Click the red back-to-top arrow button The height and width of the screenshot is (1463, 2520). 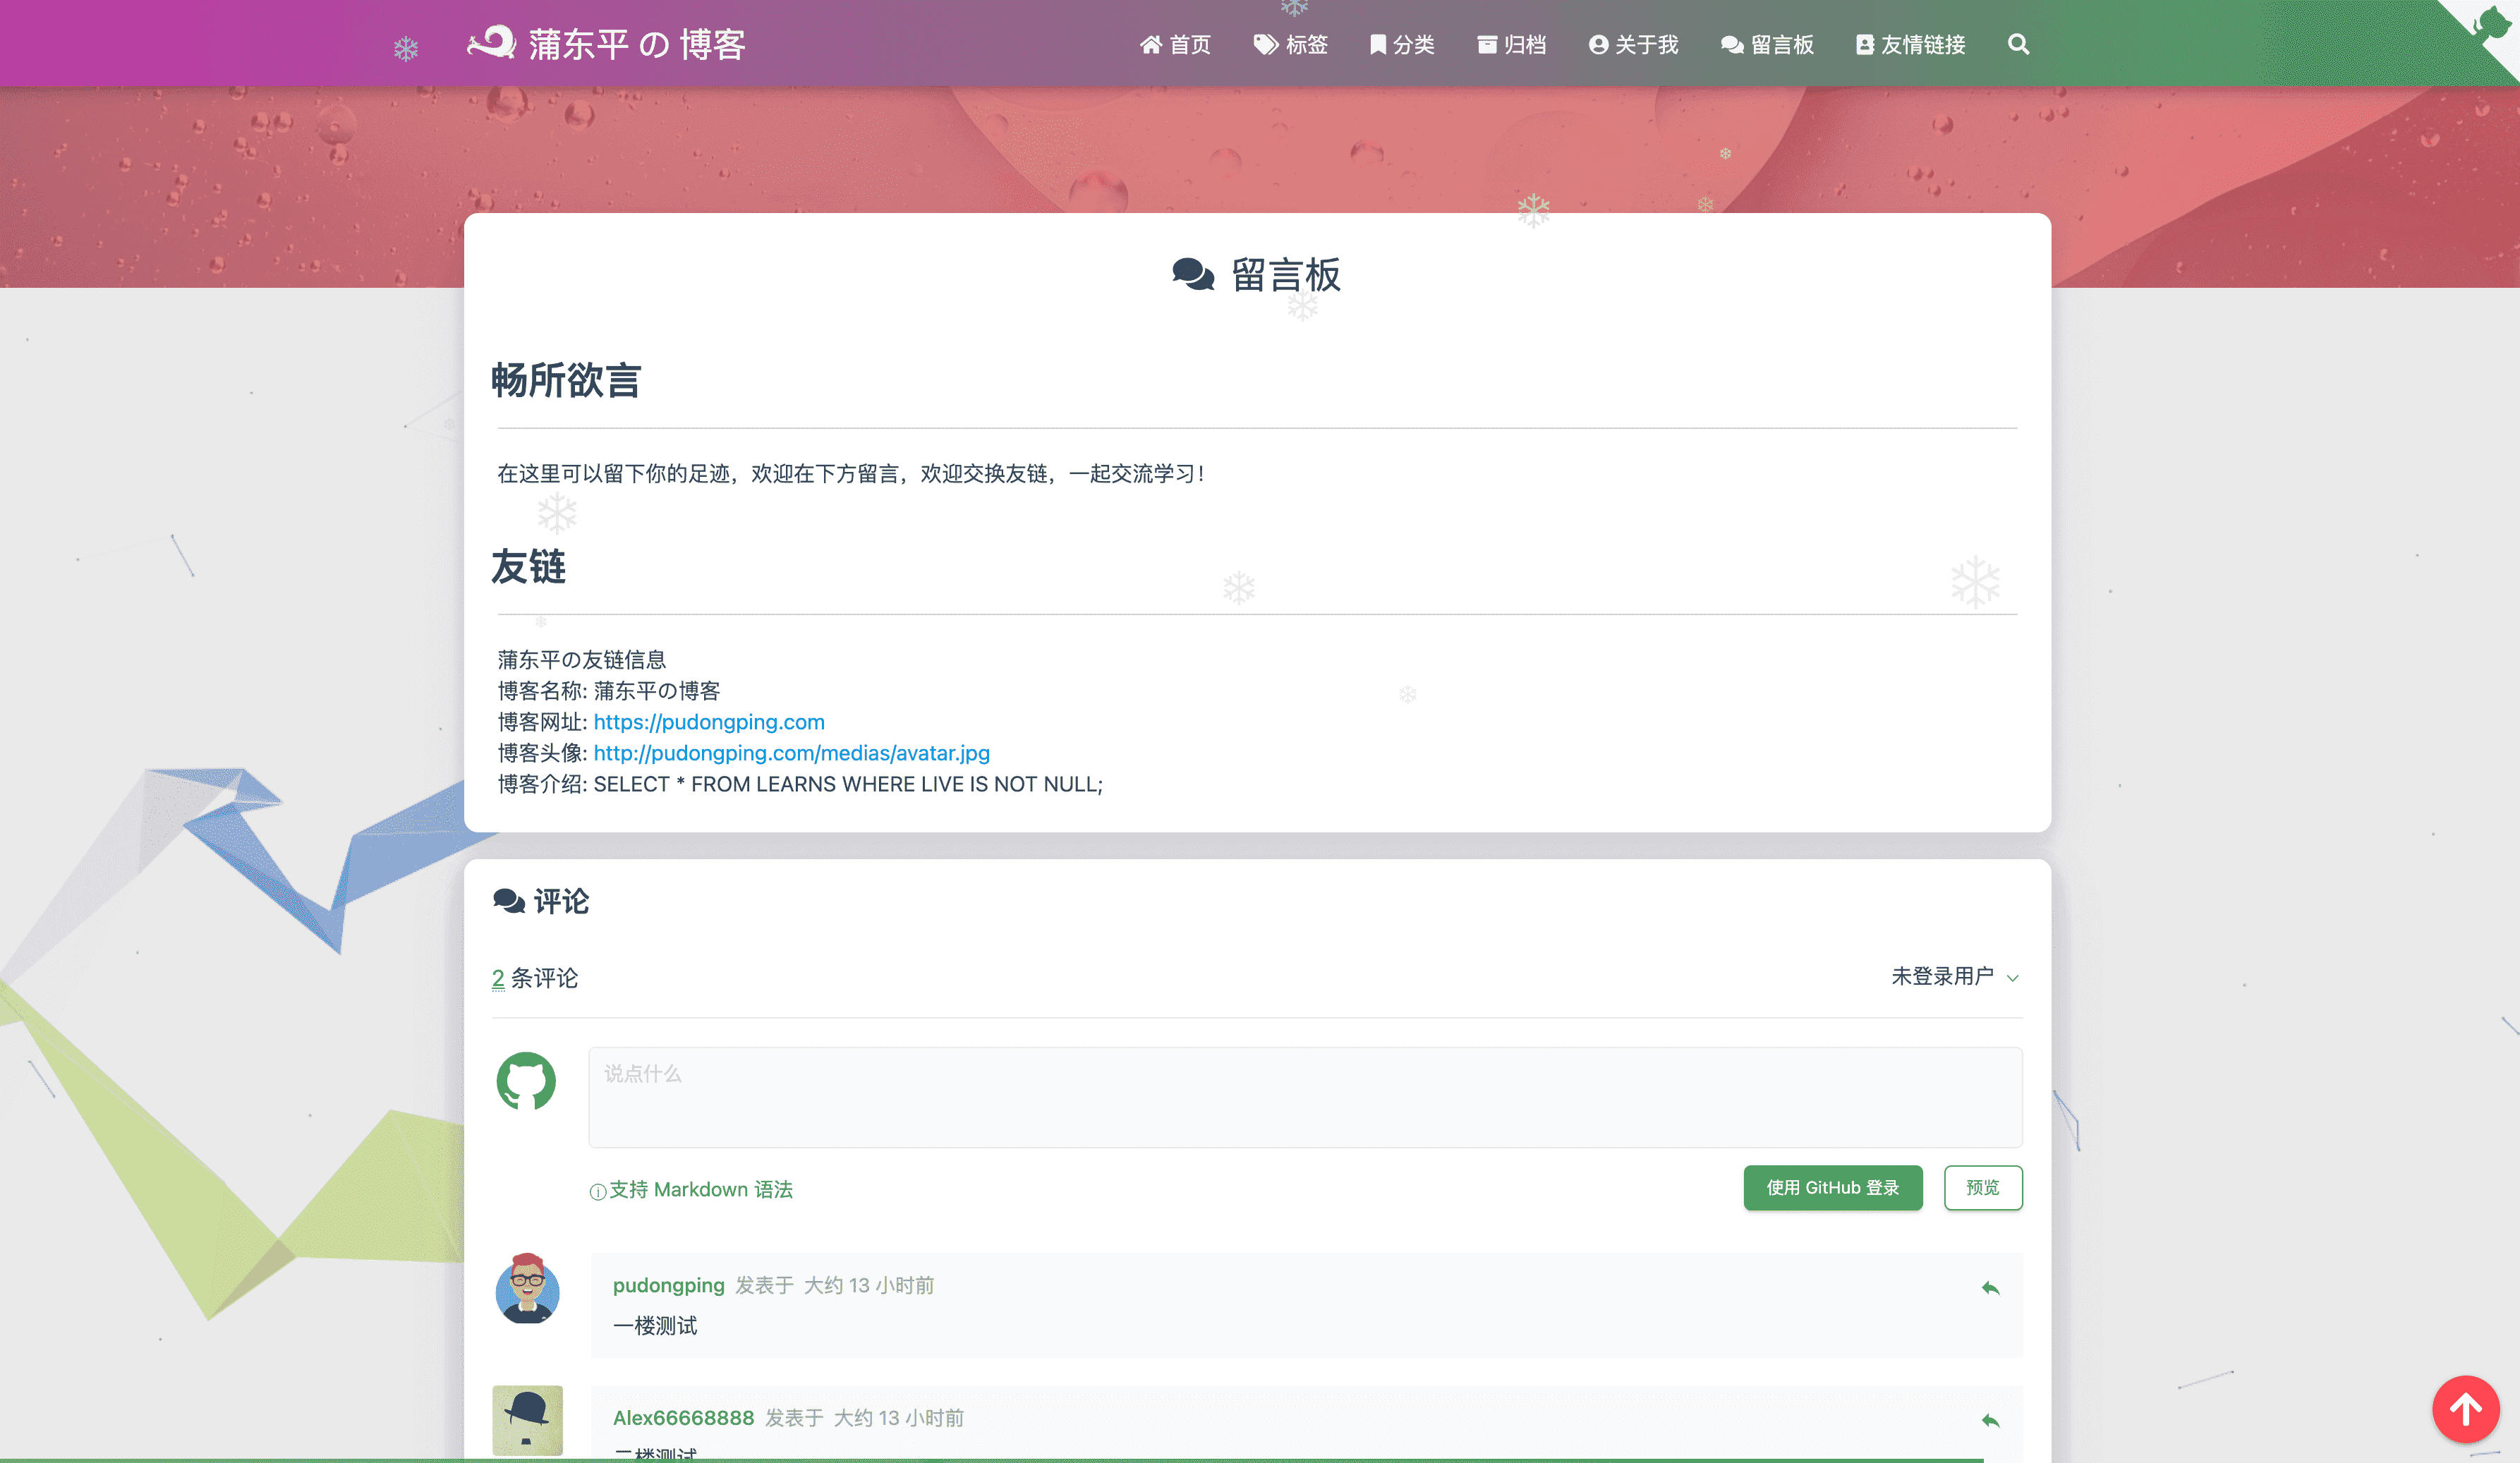tap(2466, 1409)
